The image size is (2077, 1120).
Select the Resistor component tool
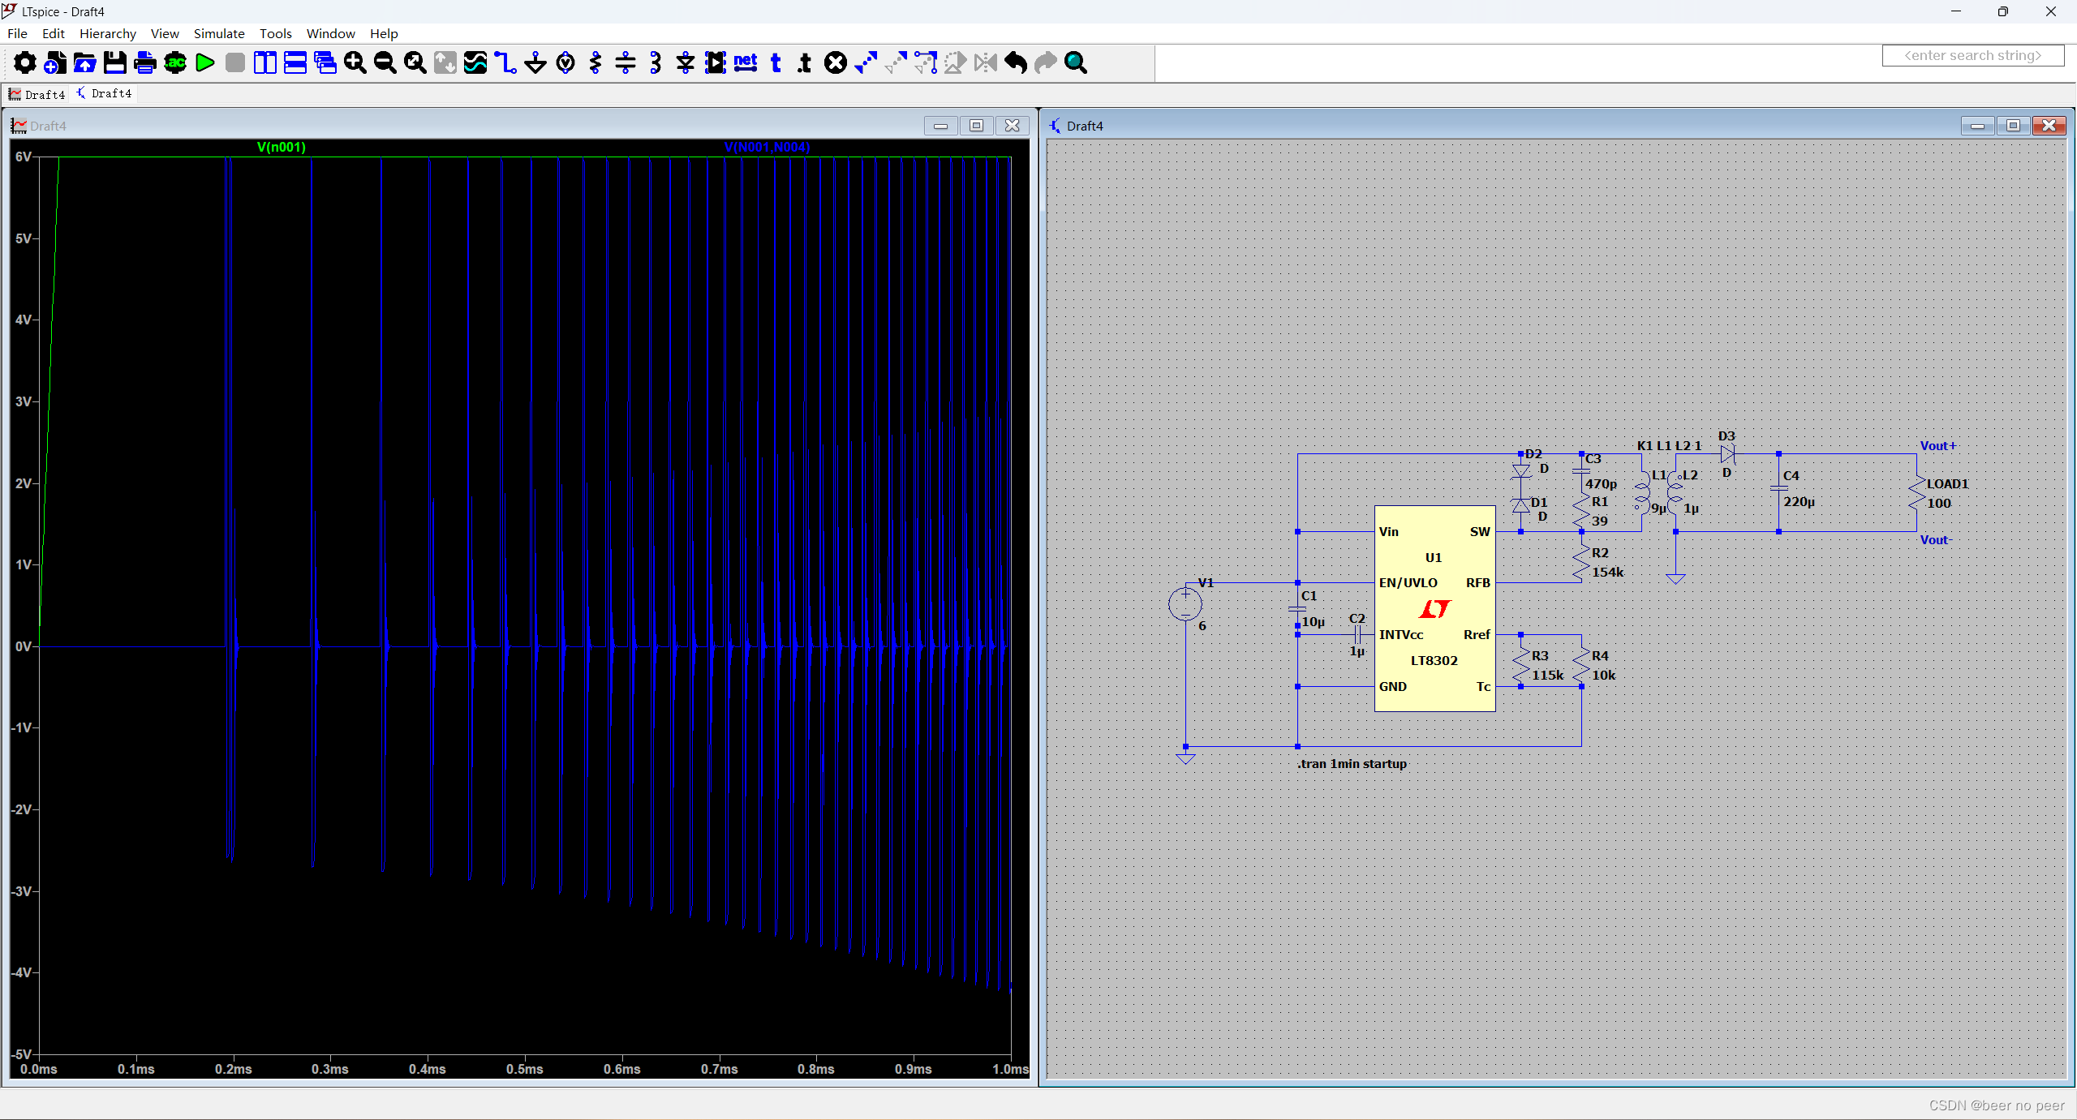click(x=596, y=62)
